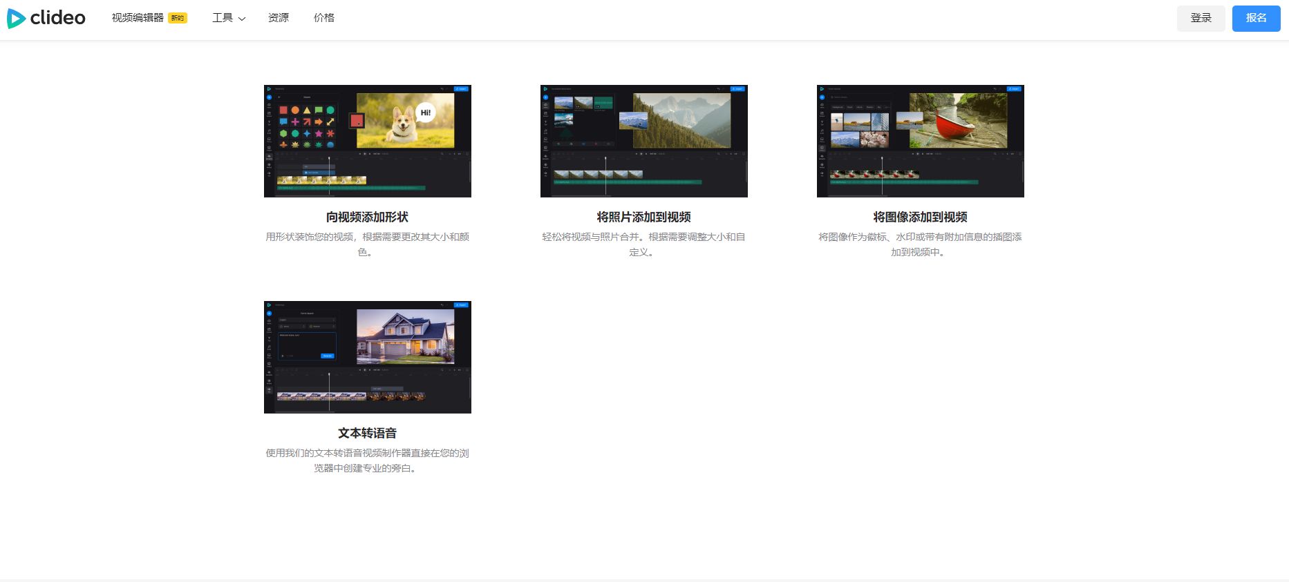Click the 将图像添加到视频 title link
The image size is (1289, 582).
(x=921, y=217)
